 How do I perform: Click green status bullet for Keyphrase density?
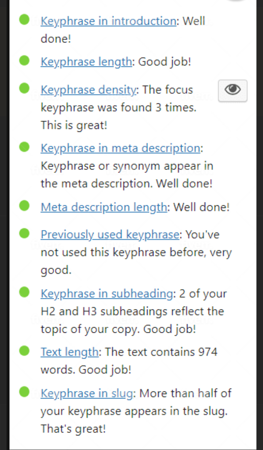(x=24, y=88)
